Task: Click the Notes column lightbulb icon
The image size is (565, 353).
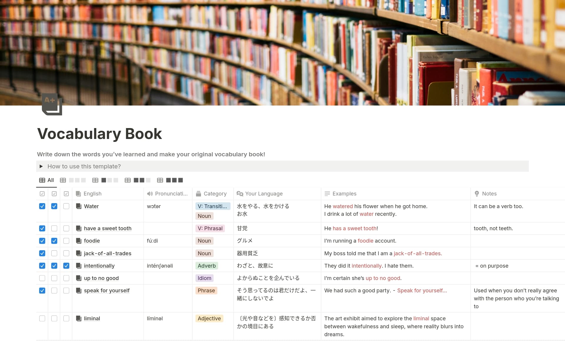Action: click(477, 194)
